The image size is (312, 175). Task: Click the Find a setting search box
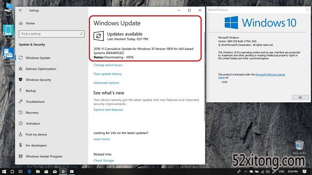[x=52, y=34]
